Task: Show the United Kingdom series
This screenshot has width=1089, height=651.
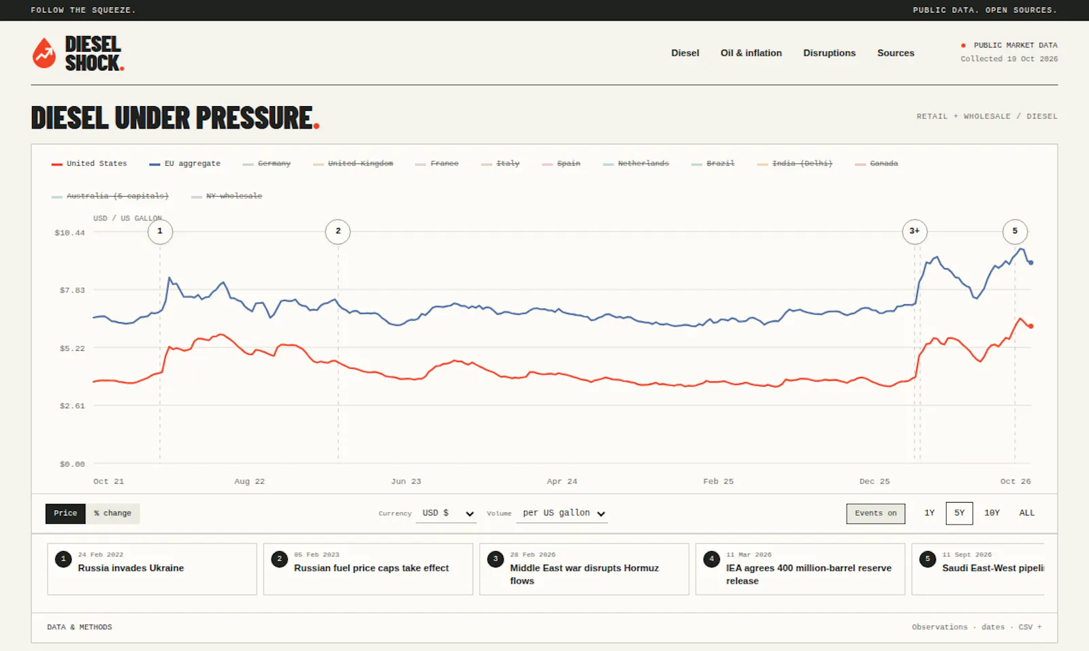Action: (353, 164)
